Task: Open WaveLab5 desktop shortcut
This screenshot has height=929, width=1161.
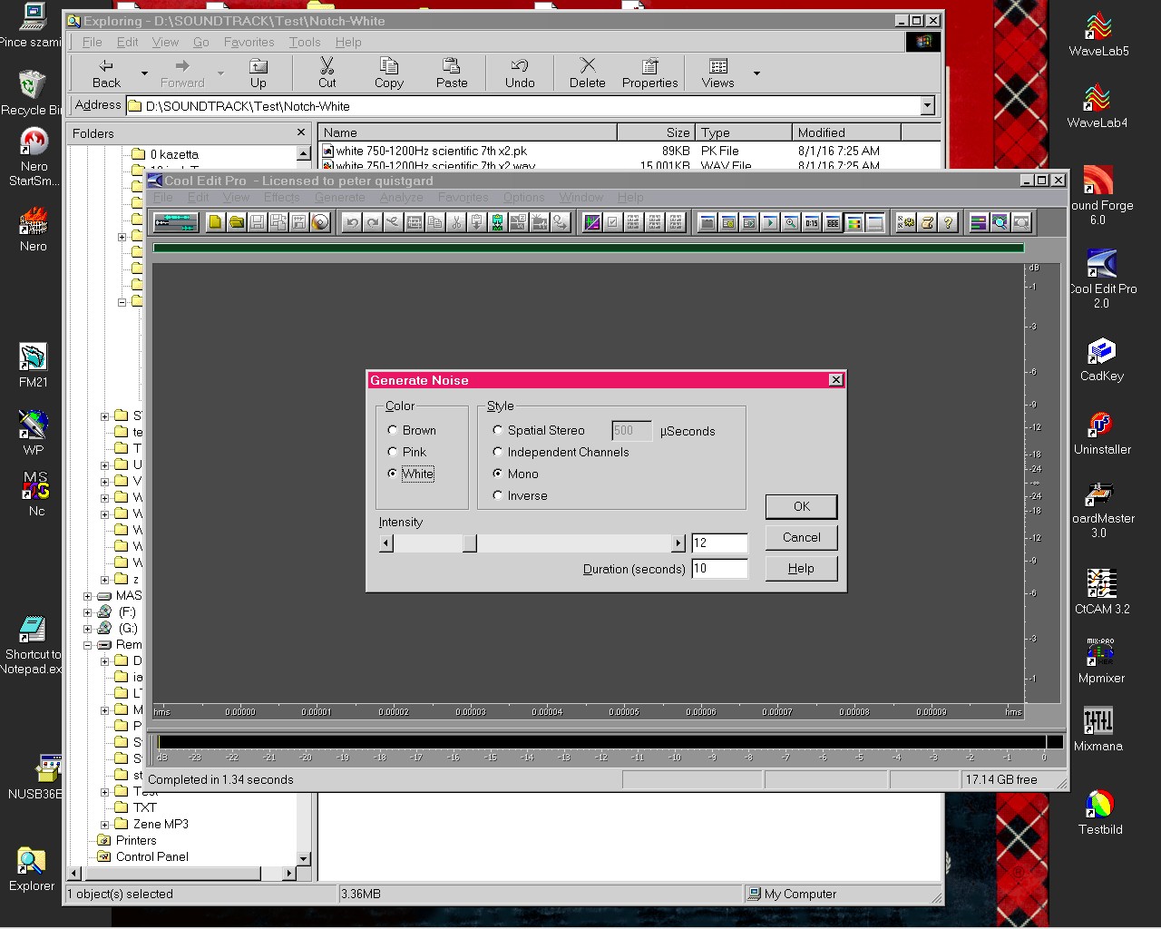Action: point(1098,35)
